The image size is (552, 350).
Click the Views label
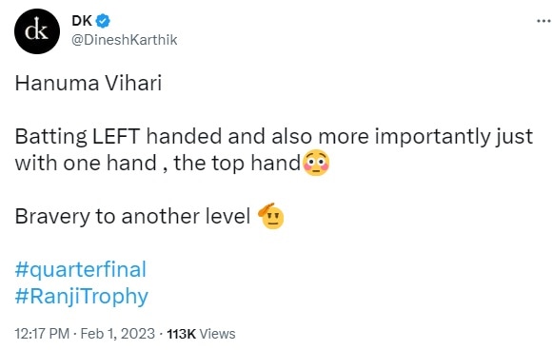[x=217, y=334]
